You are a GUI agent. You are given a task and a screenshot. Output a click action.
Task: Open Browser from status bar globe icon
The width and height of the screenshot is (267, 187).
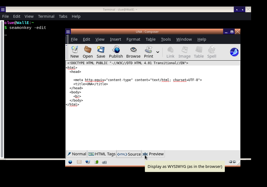coord(70,162)
